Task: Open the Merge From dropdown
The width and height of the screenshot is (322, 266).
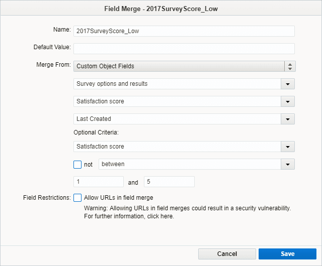Action: click(x=179, y=66)
